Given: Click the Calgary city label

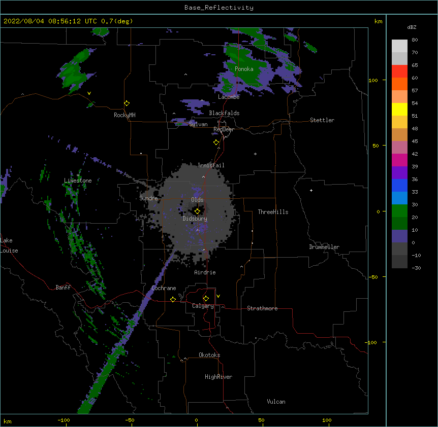Looking at the screenshot, I should 203,306.
